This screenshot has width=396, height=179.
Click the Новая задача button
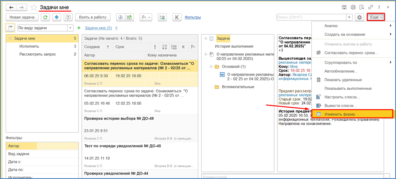pyautogui.click(x=22, y=17)
